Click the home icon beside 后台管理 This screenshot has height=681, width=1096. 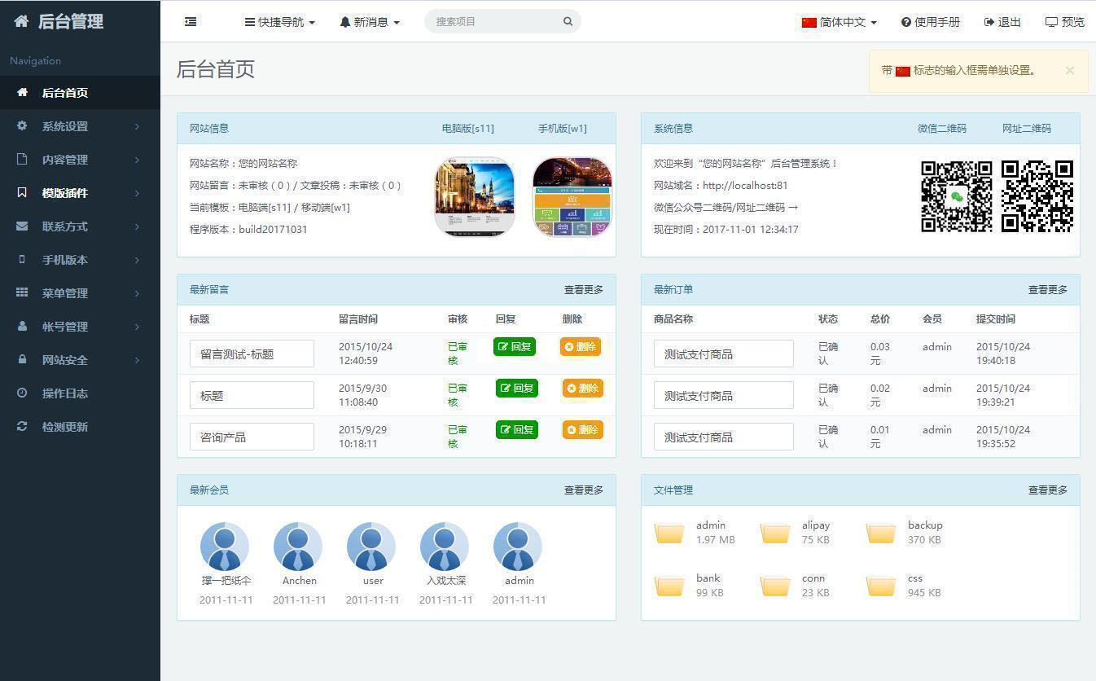[x=21, y=22]
